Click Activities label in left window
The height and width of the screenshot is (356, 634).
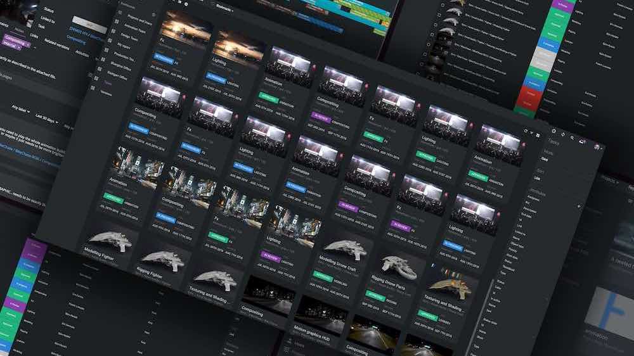tap(82, 53)
